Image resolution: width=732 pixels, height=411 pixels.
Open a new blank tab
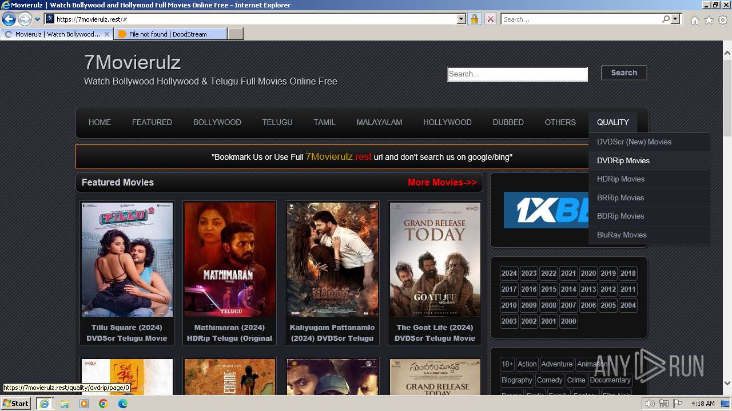click(x=236, y=34)
